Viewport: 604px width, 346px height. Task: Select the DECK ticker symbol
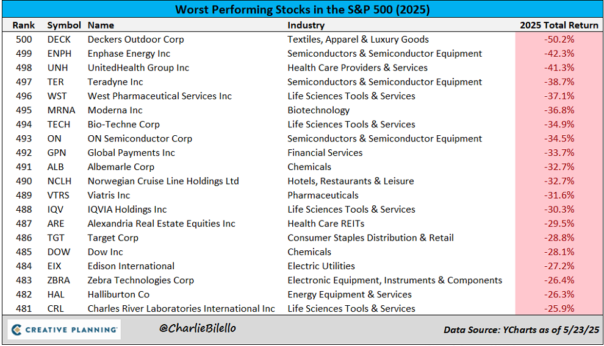tap(59, 40)
